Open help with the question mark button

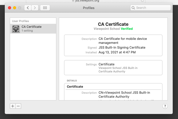coord(165,106)
